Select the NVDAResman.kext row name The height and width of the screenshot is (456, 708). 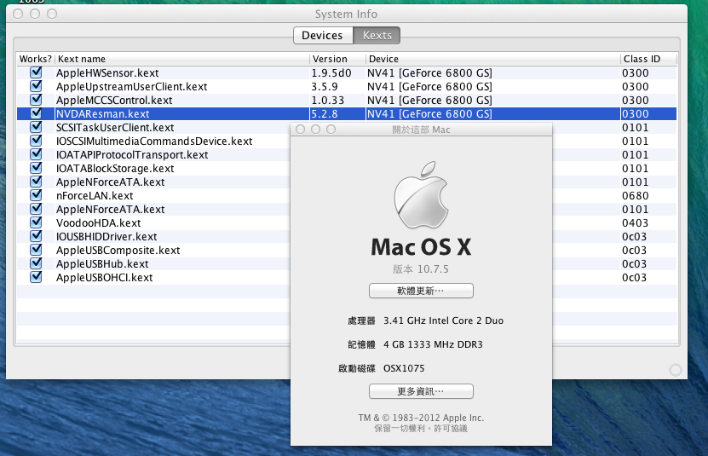coord(102,114)
